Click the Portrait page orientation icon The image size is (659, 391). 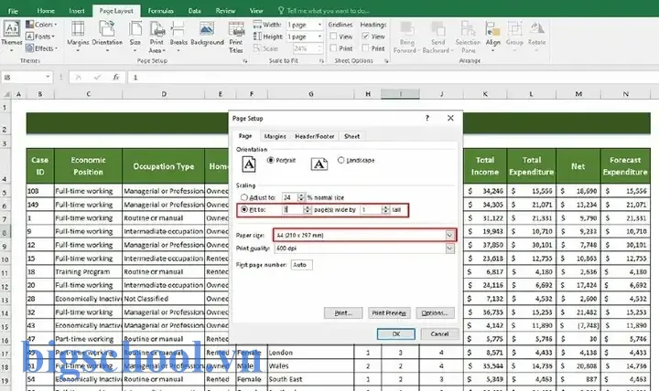(249, 164)
